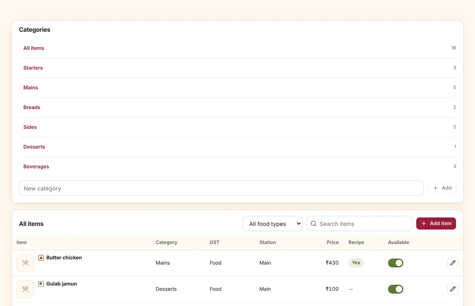Click the Butter chicken placeholder image

[x=25, y=263]
